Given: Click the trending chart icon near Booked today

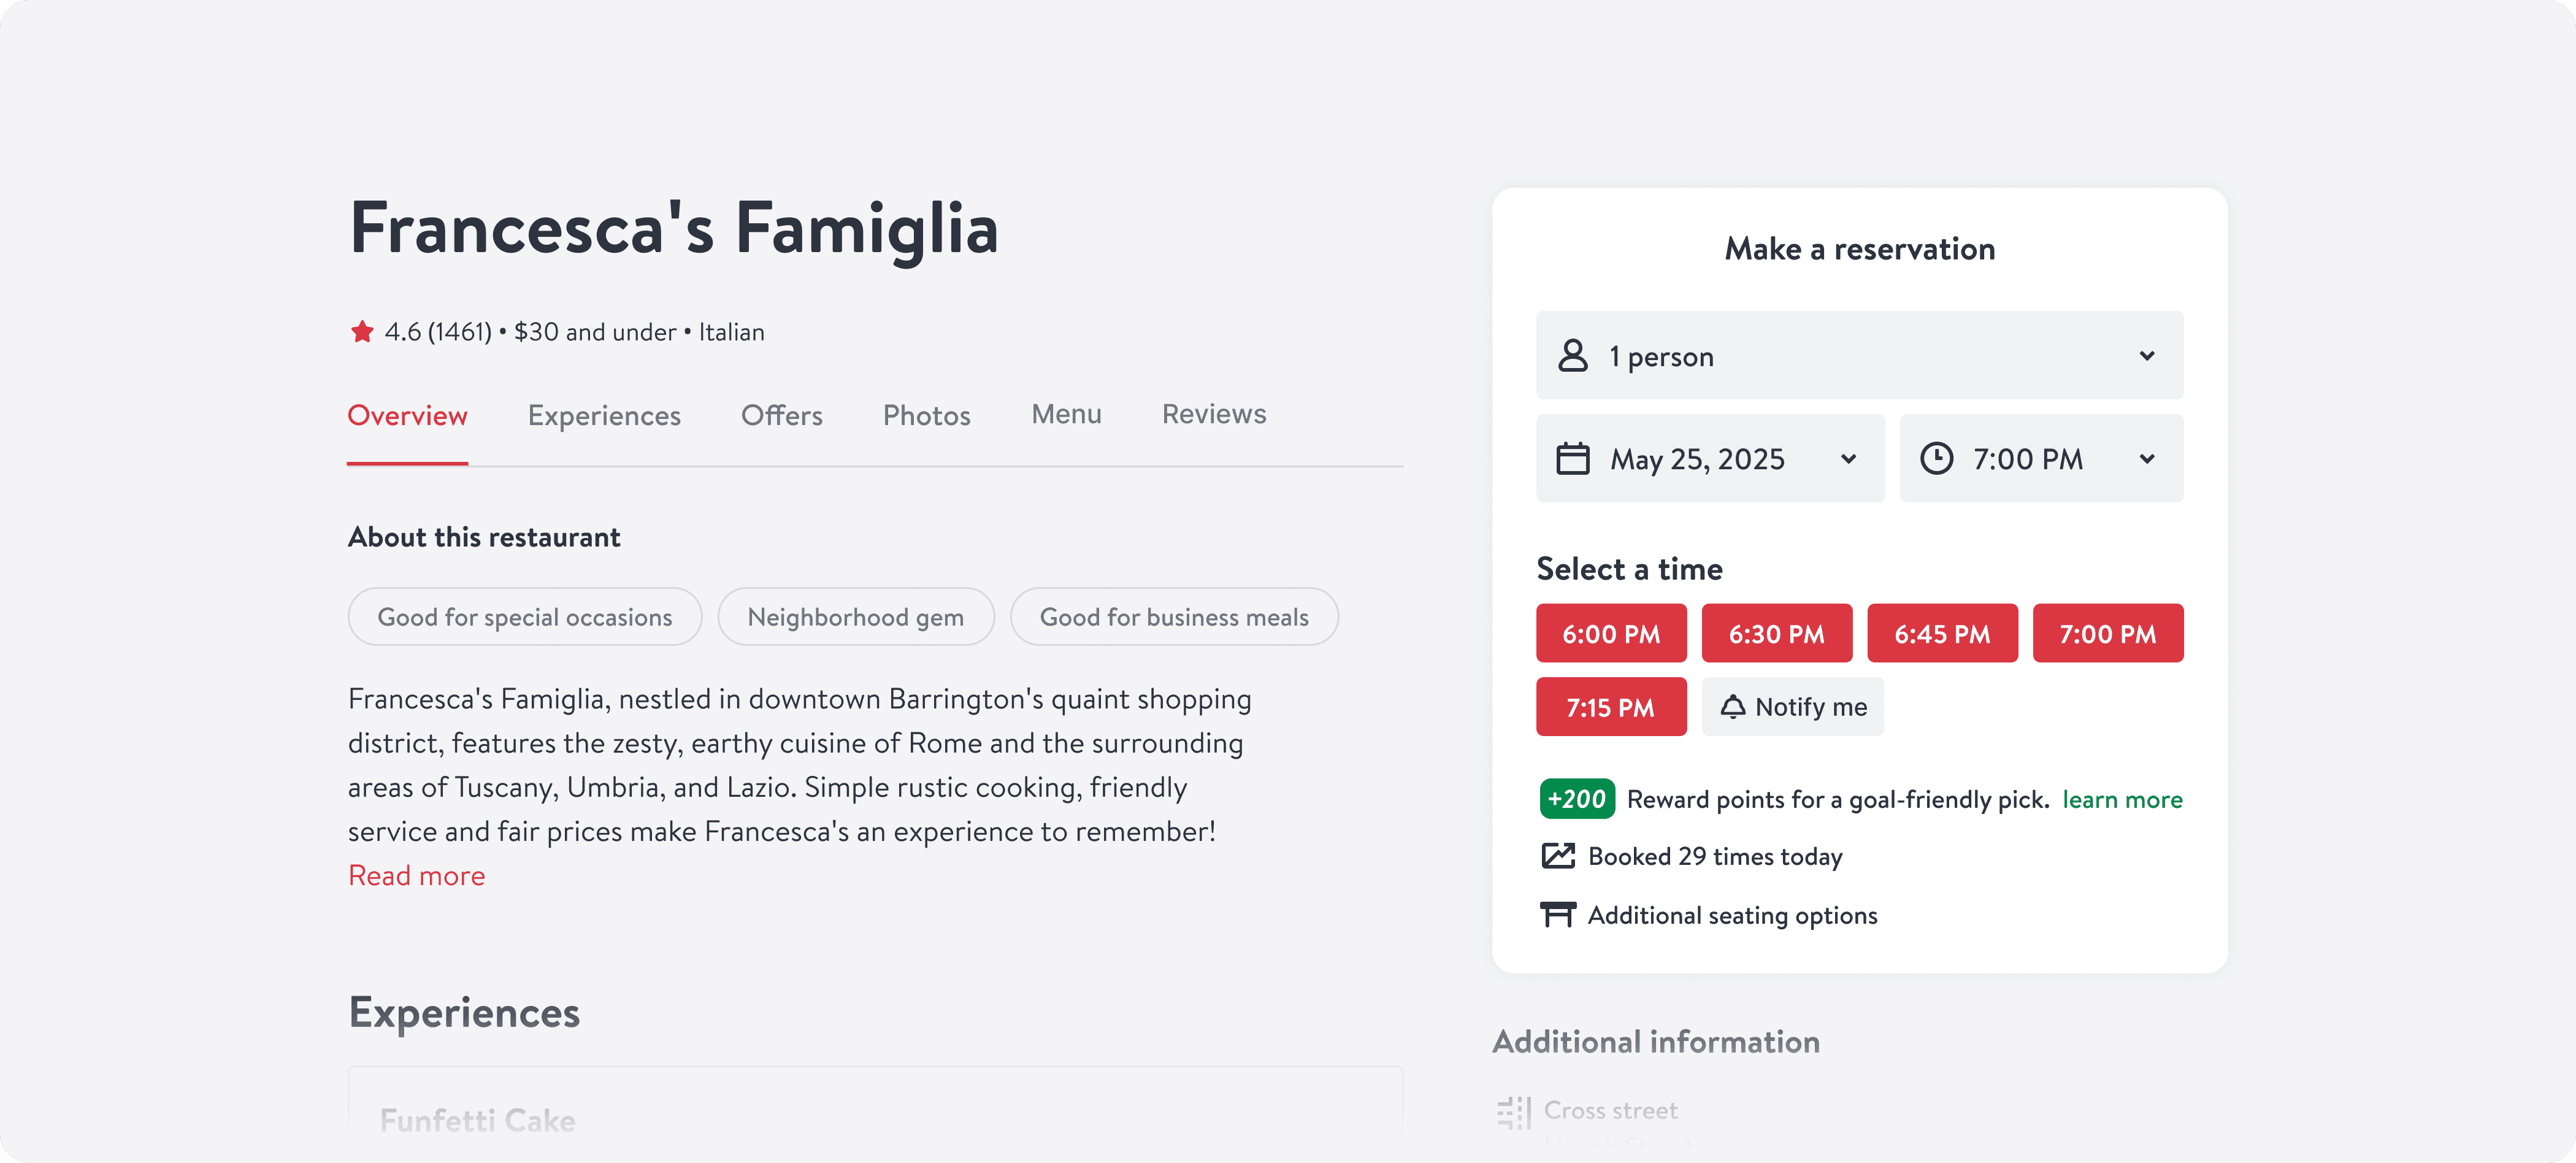Looking at the screenshot, I should point(1557,856).
